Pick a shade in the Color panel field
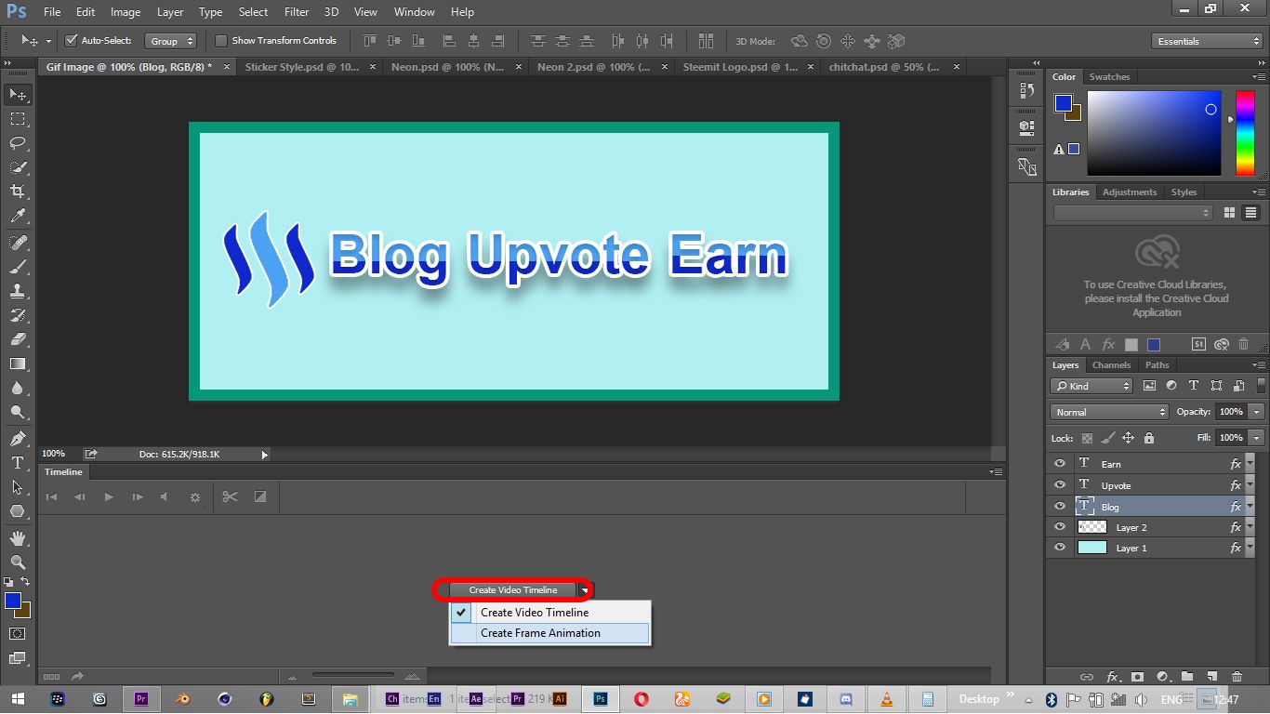 [x=1154, y=133]
